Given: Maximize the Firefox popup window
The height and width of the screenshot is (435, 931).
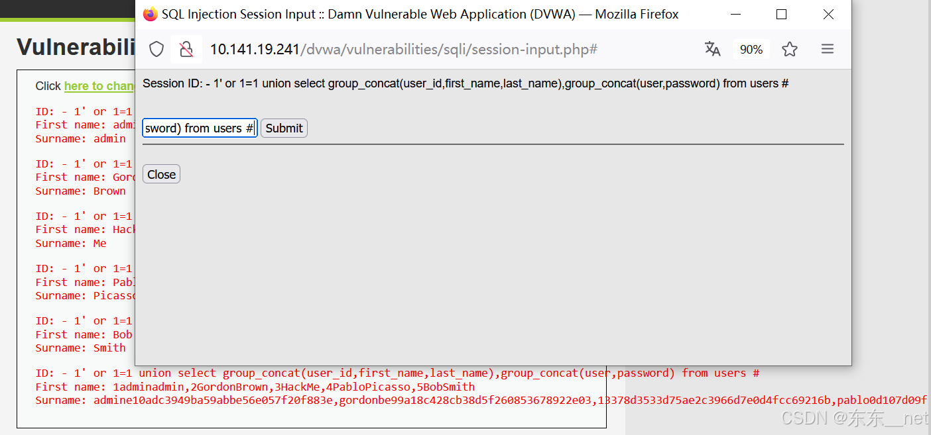Looking at the screenshot, I should pyautogui.click(x=781, y=14).
